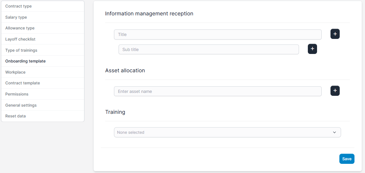Go to General settings
This screenshot has width=365, height=173.
(21, 105)
